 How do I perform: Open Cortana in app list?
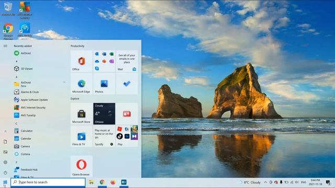click(x=40, y=154)
